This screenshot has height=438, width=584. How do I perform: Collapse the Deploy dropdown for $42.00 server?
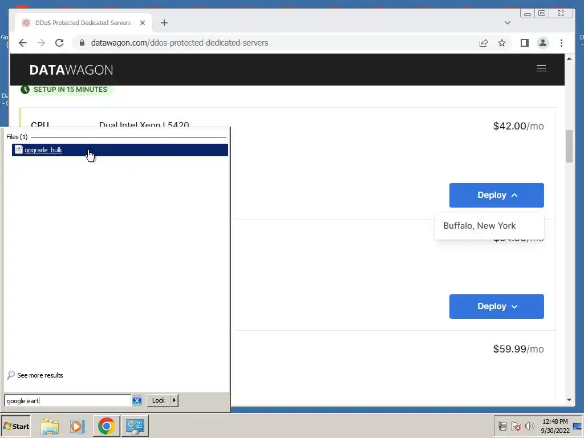coord(497,195)
